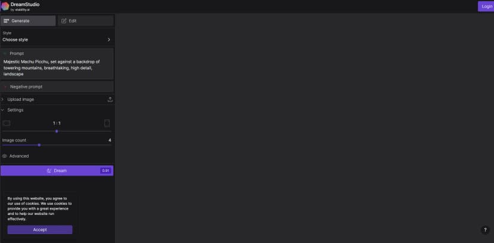Switch to the Generate tab

pyautogui.click(x=28, y=21)
